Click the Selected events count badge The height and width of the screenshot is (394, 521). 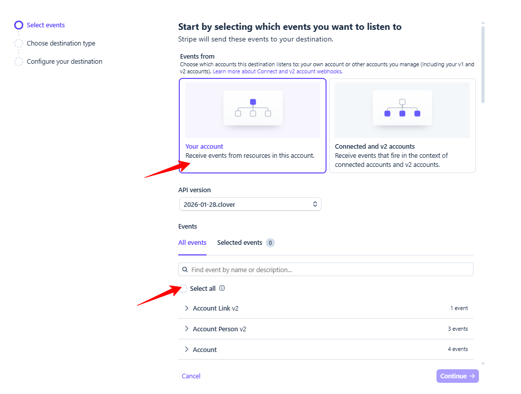click(270, 243)
